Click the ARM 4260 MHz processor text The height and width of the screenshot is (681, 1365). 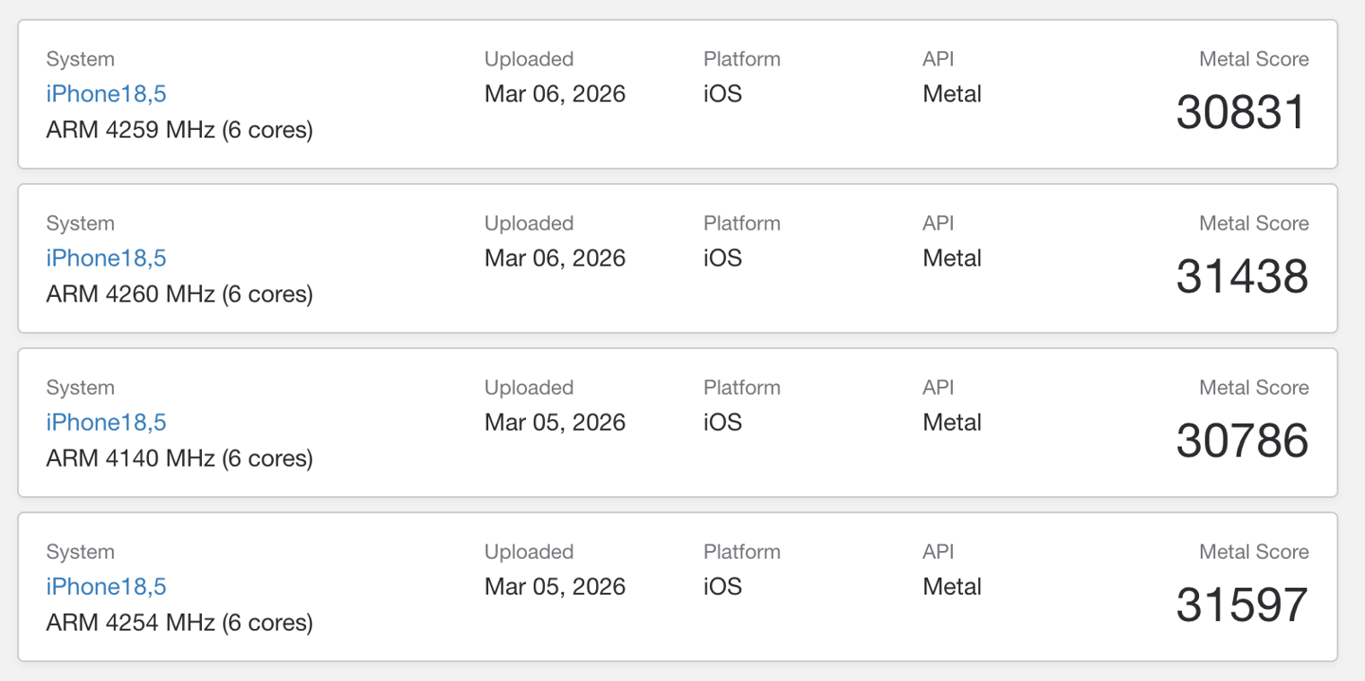point(179,294)
